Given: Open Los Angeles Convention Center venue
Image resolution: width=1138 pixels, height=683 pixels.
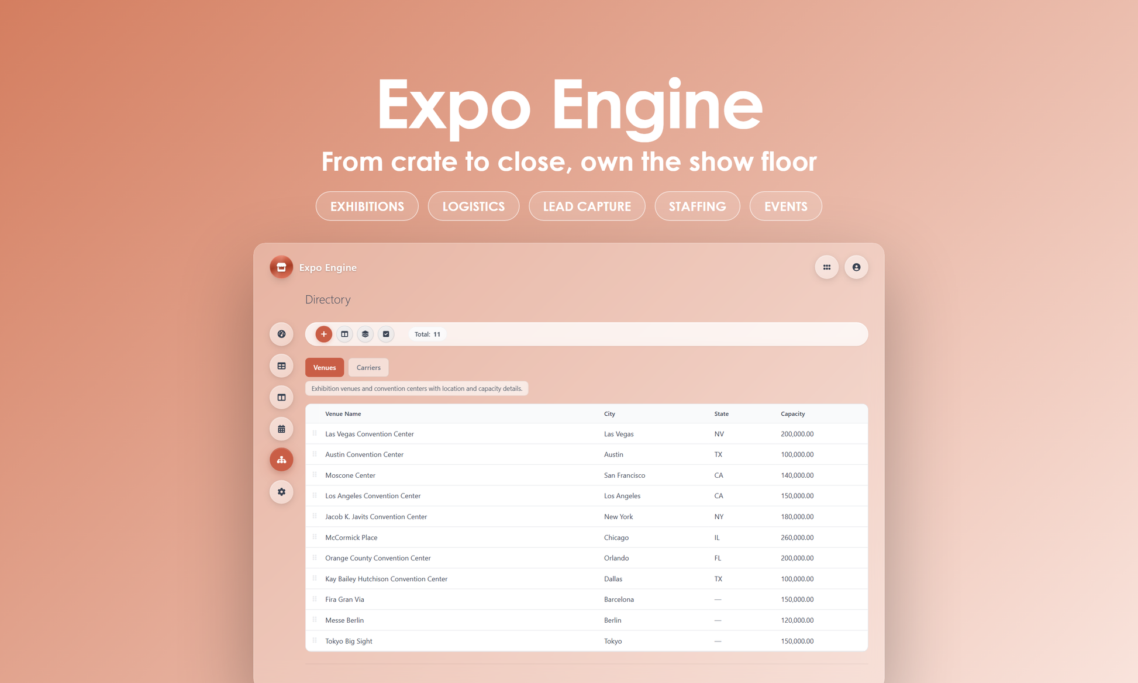Looking at the screenshot, I should (373, 496).
